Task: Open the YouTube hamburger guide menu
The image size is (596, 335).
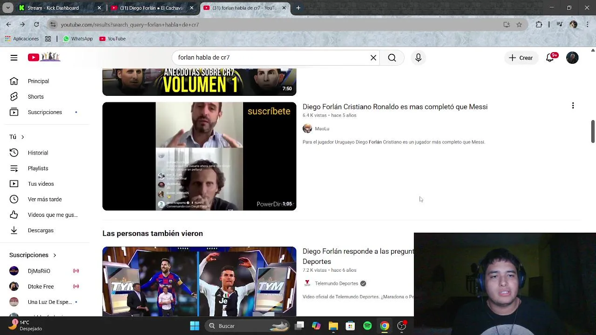Action: (x=14, y=58)
